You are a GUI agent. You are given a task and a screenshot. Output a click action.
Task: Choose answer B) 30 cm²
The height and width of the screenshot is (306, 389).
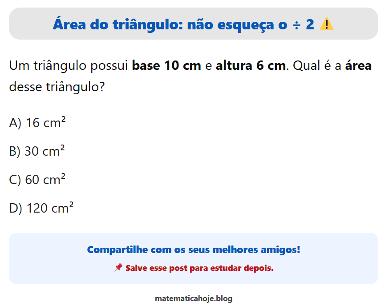point(37,151)
